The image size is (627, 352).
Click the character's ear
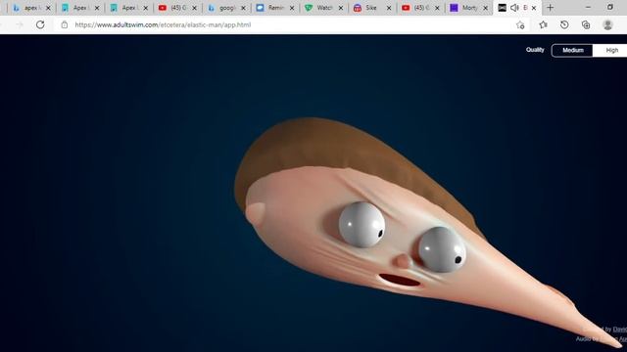click(255, 213)
